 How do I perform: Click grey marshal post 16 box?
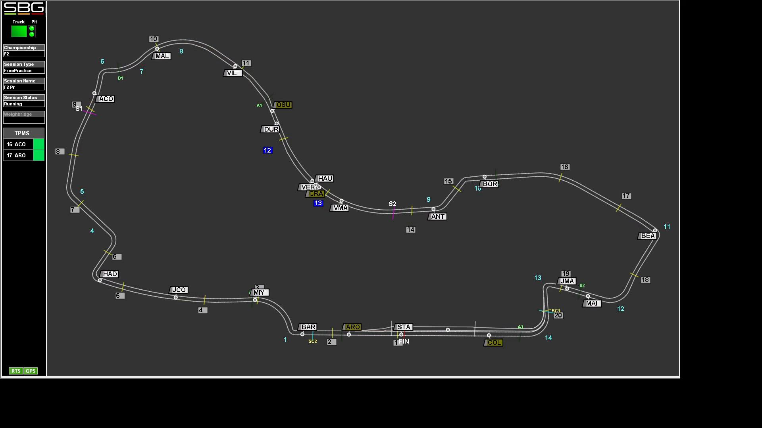565,167
